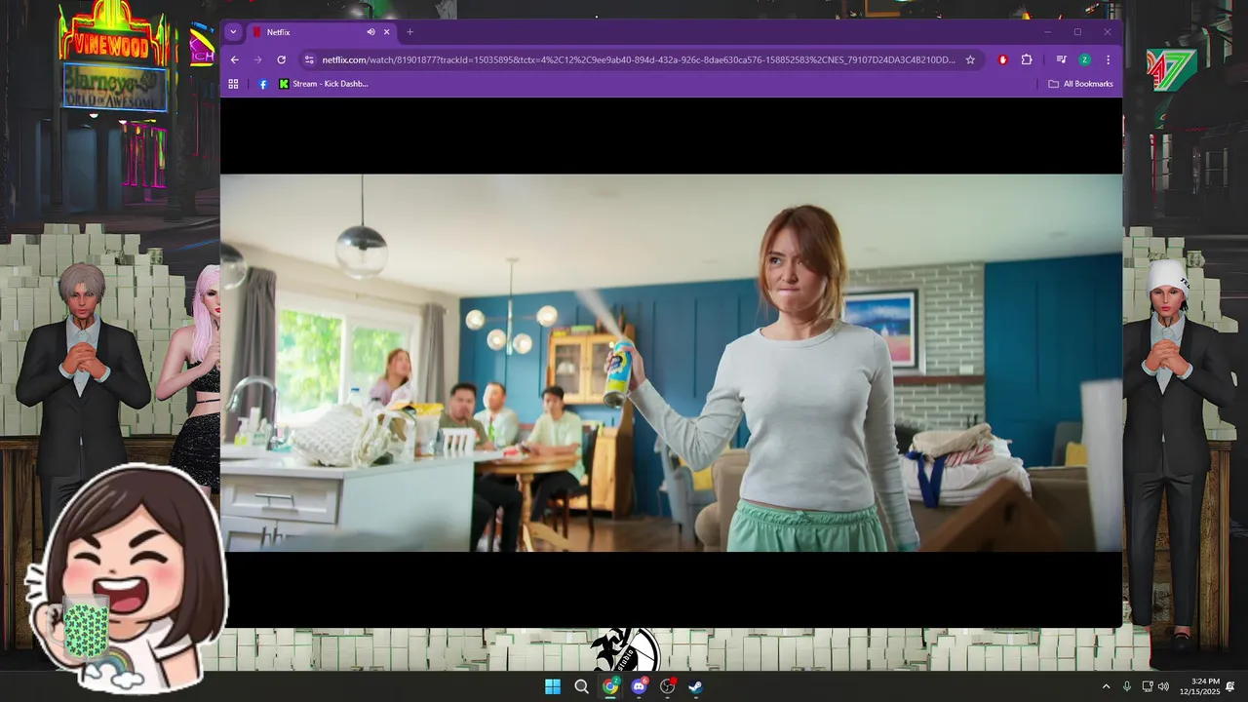Open the All Bookmarks folder
Viewport: 1248px width, 702px height.
pyautogui.click(x=1080, y=84)
